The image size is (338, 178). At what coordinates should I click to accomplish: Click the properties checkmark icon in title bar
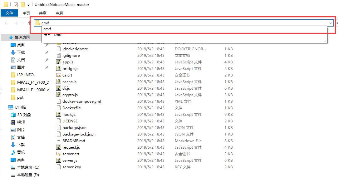[x=16, y=5]
